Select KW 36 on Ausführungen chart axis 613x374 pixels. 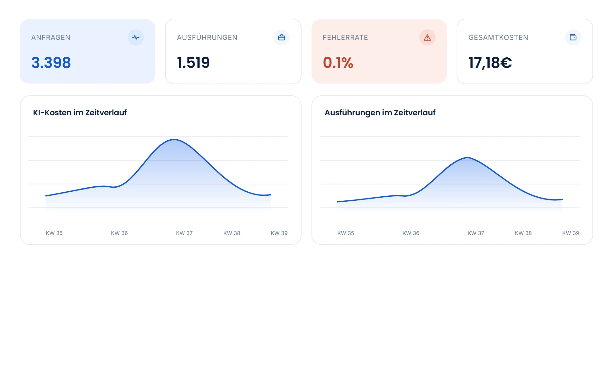(411, 233)
